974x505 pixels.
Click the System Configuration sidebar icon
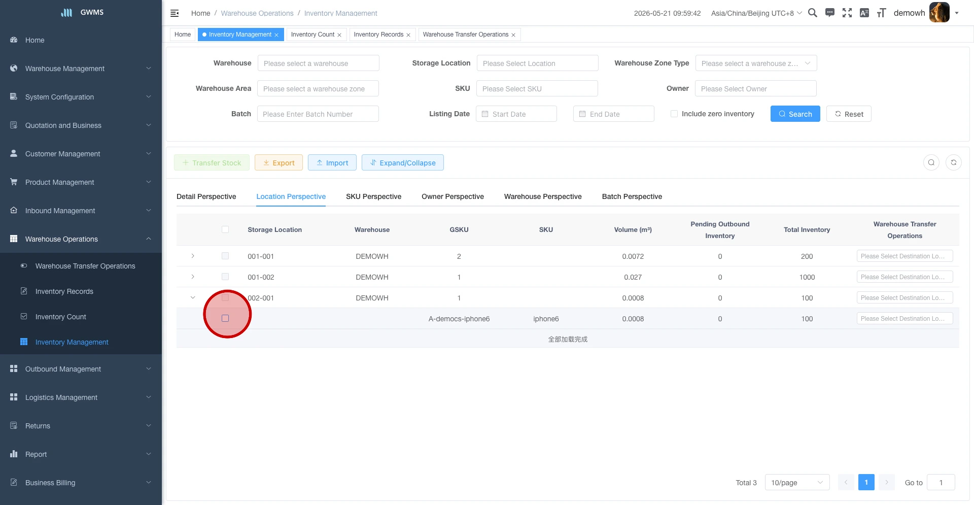[x=14, y=96]
